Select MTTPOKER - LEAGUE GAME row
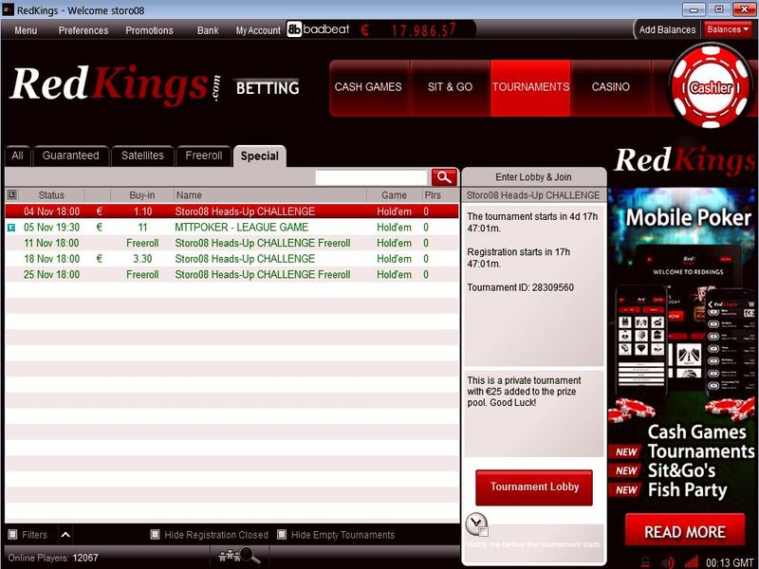Screen dimensions: 759x569 [231, 228]
